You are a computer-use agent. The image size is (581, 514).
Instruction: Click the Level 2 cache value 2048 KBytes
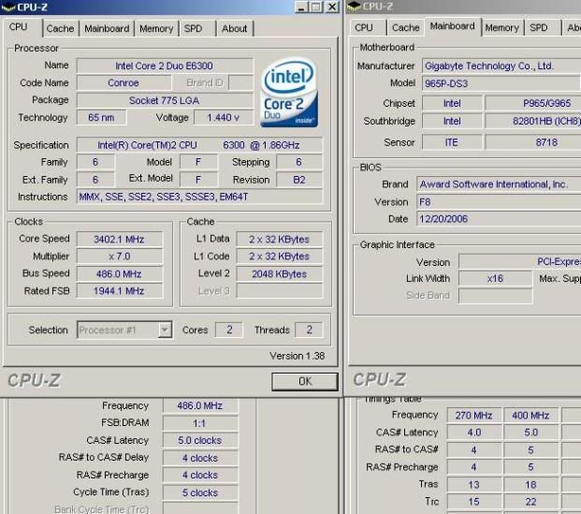(x=279, y=274)
